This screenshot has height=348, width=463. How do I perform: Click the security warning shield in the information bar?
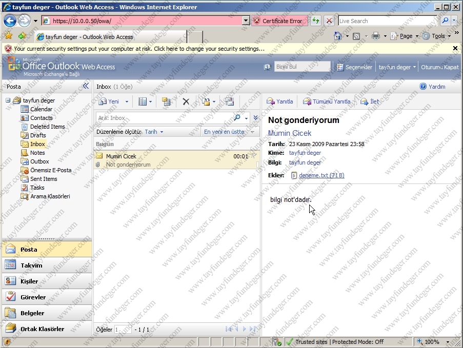pos(8,49)
